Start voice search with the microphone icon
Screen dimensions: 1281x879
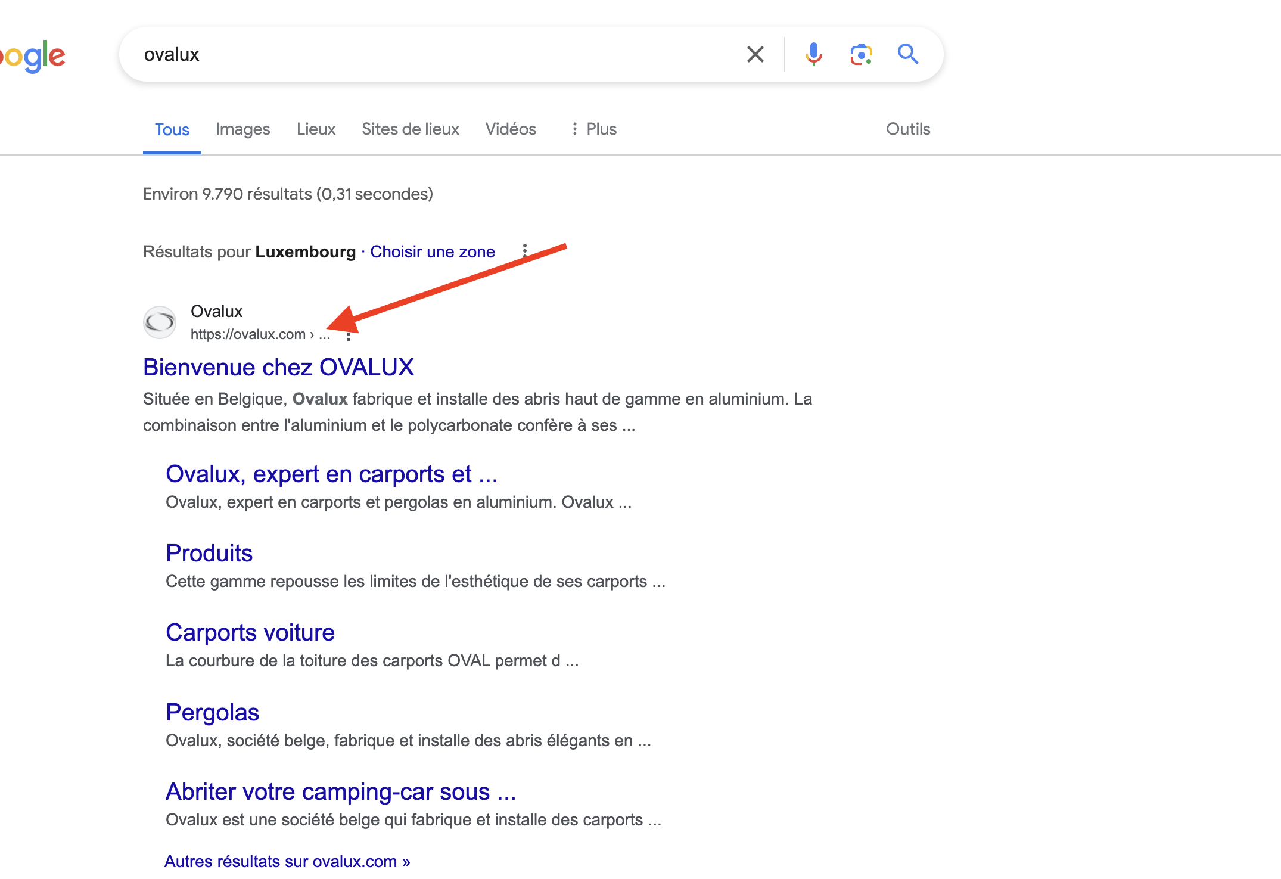(813, 54)
